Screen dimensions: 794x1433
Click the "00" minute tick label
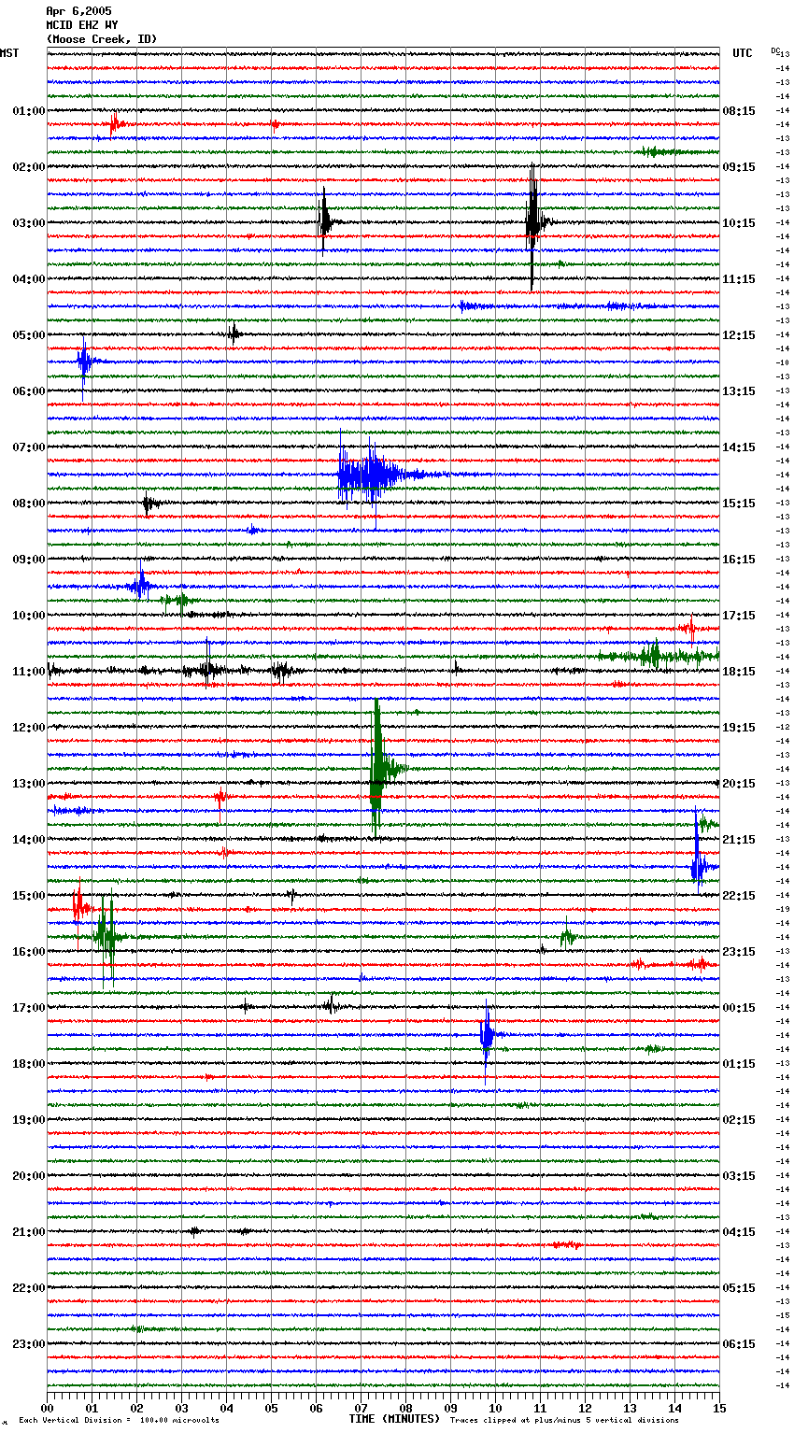[x=47, y=1409]
